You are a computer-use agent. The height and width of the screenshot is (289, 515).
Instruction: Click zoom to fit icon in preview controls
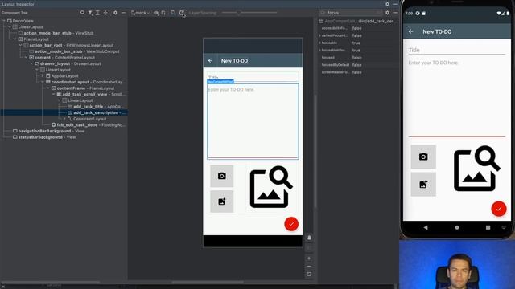click(x=309, y=275)
